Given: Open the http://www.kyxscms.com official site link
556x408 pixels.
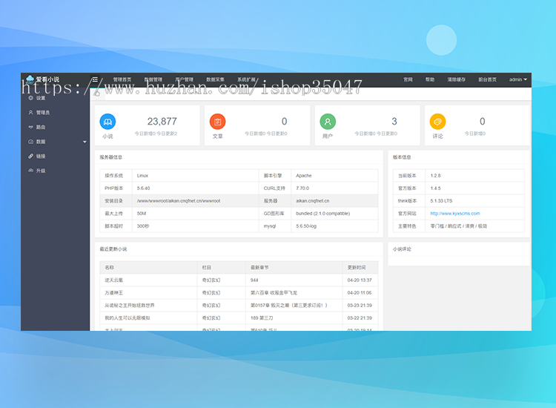Looking at the screenshot, I should [x=455, y=214].
